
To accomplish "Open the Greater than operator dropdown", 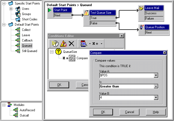I will tap(156, 86).
